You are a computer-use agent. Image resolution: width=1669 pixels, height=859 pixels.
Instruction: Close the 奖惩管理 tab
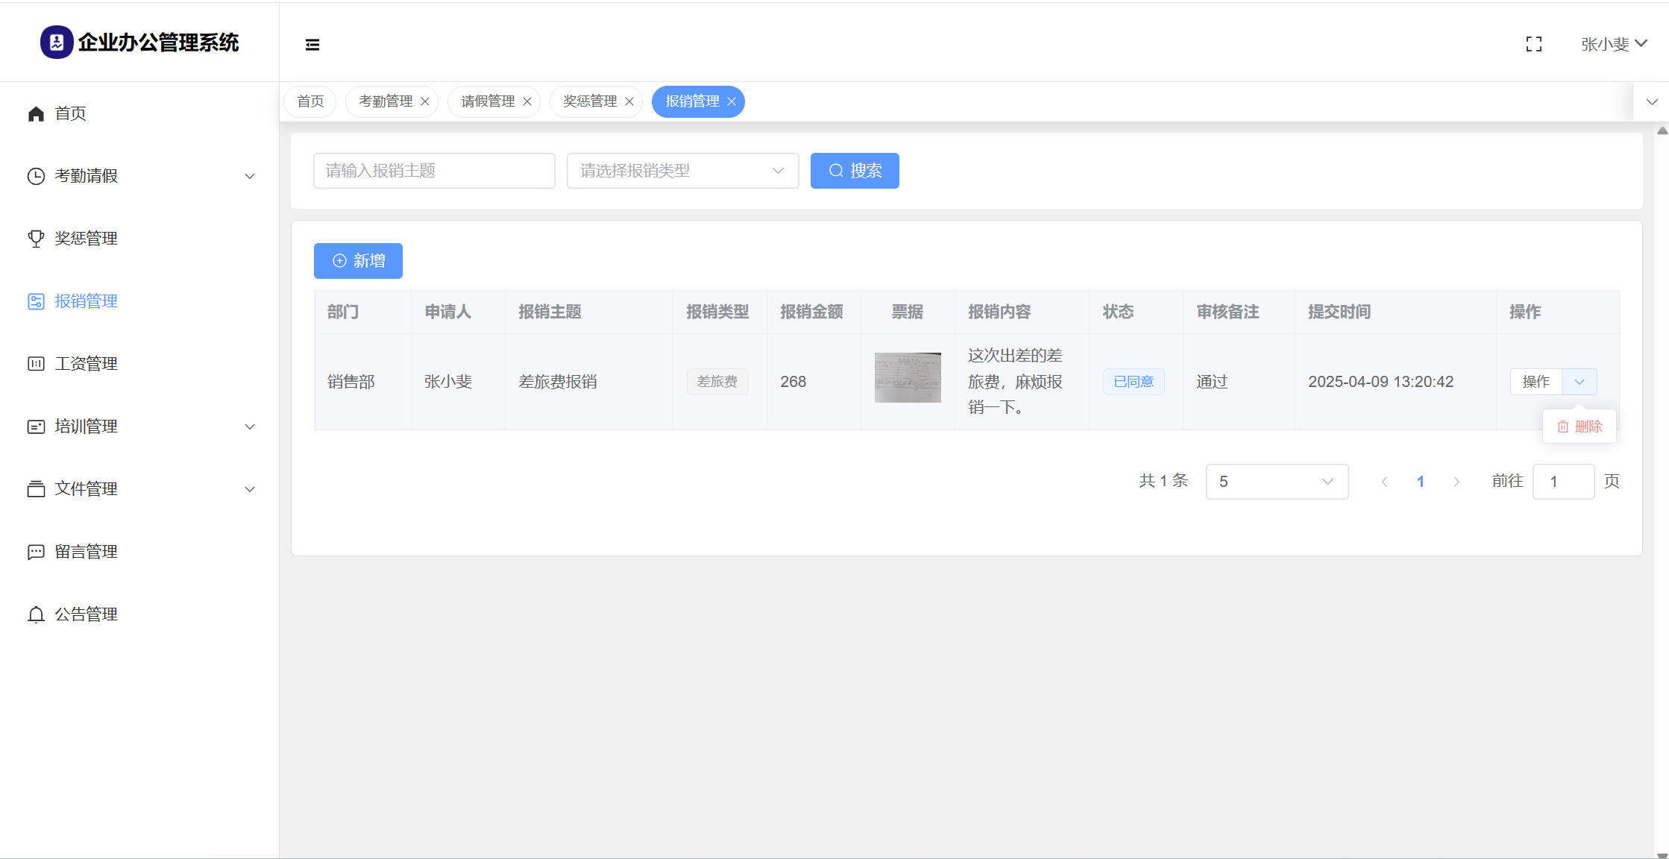coord(629,101)
